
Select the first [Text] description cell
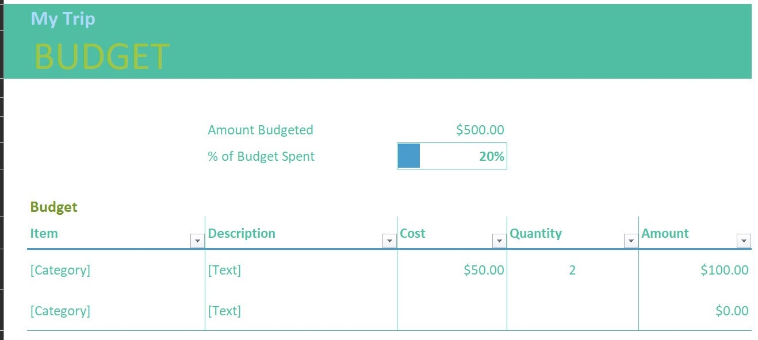(225, 270)
